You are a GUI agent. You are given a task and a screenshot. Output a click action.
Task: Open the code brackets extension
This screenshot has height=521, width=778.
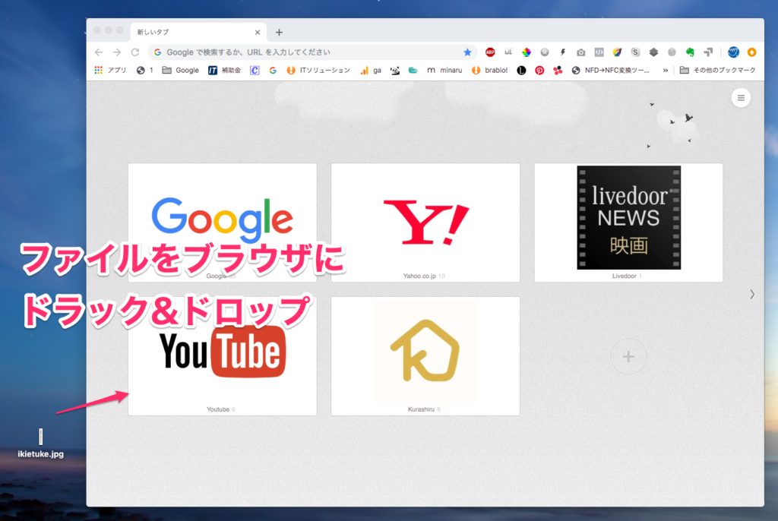[x=599, y=52]
